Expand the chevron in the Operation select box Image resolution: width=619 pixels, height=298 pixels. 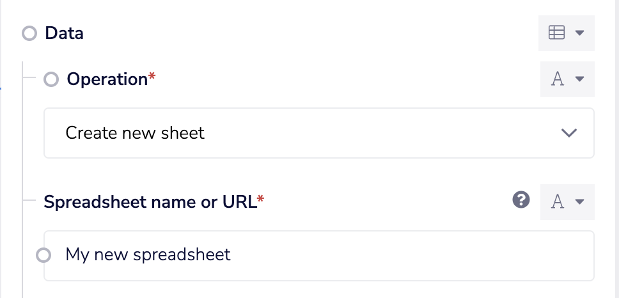point(568,133)
